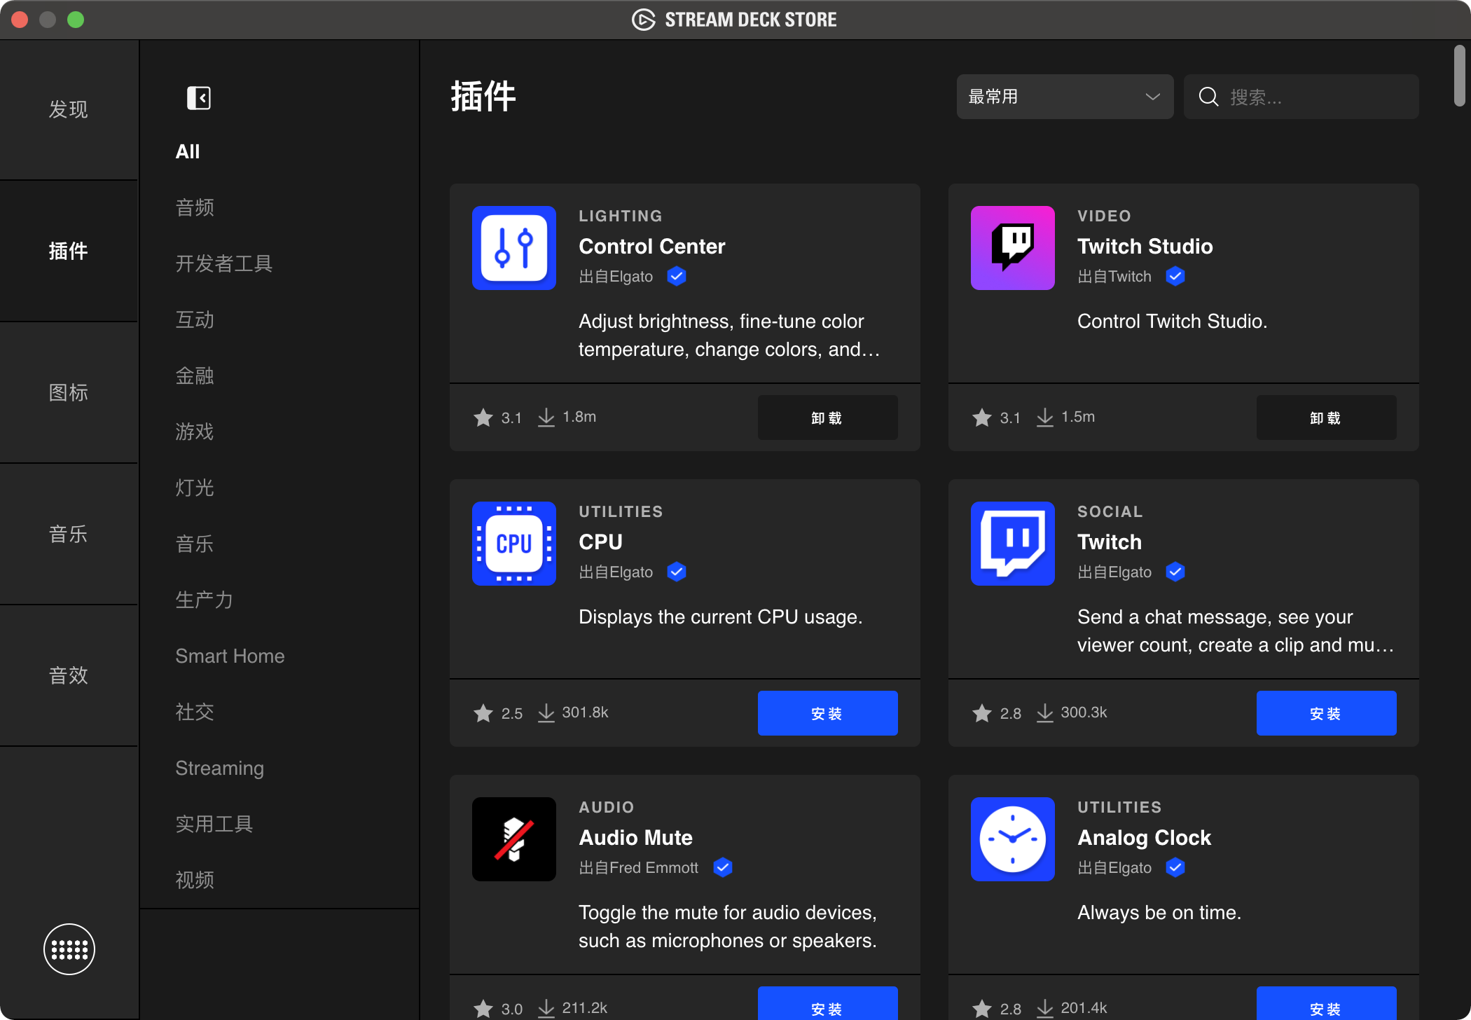Filter by 实用工具 category
The image size is (1471, 1020).
click(214, 824)
